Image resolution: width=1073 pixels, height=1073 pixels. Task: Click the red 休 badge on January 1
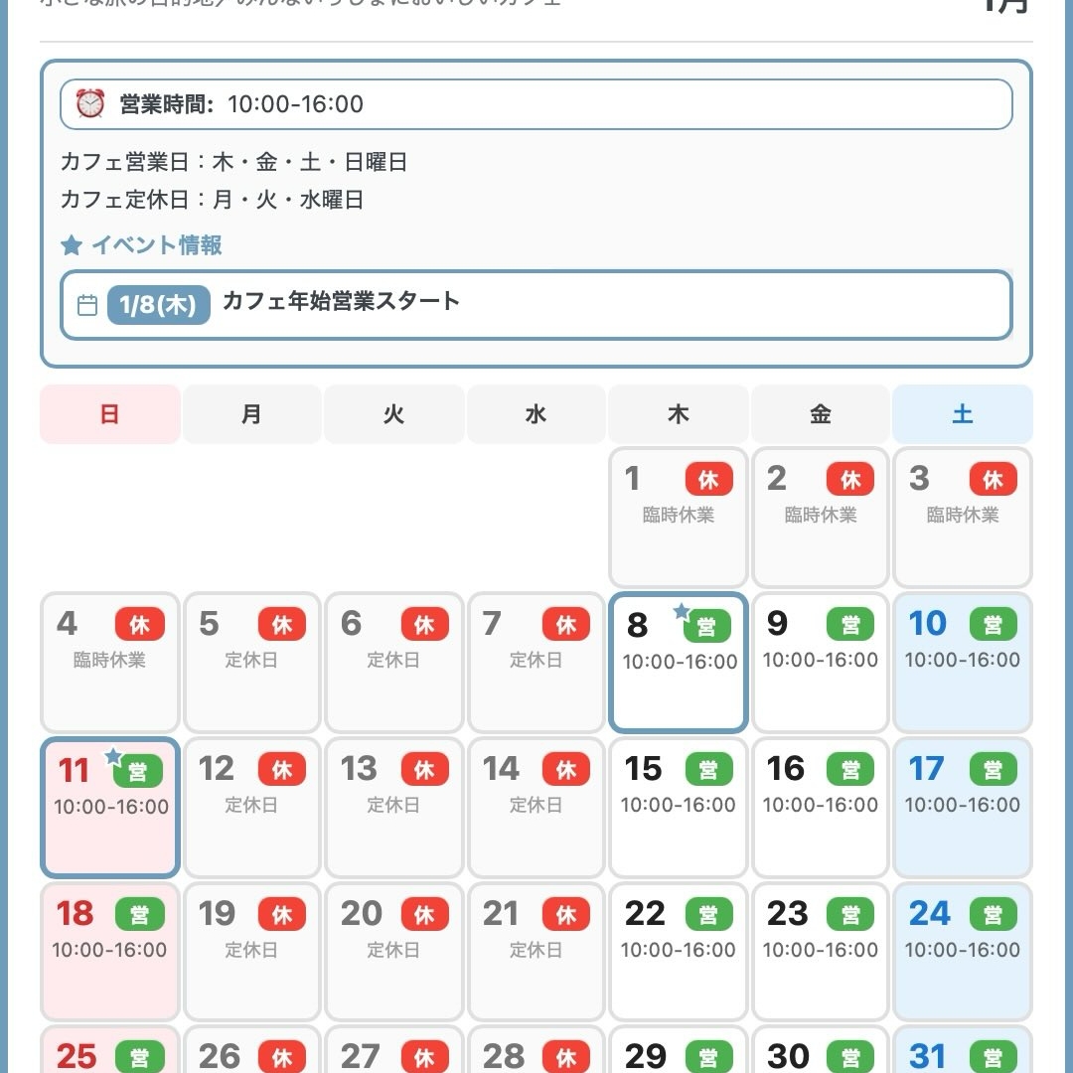point(708,479)
